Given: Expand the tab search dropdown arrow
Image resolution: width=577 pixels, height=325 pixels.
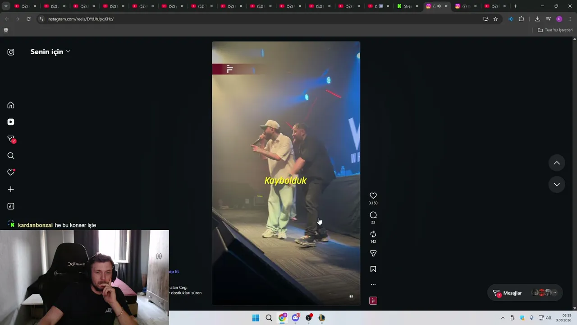Looking at the screenshot, I should [x=6, y=6].
